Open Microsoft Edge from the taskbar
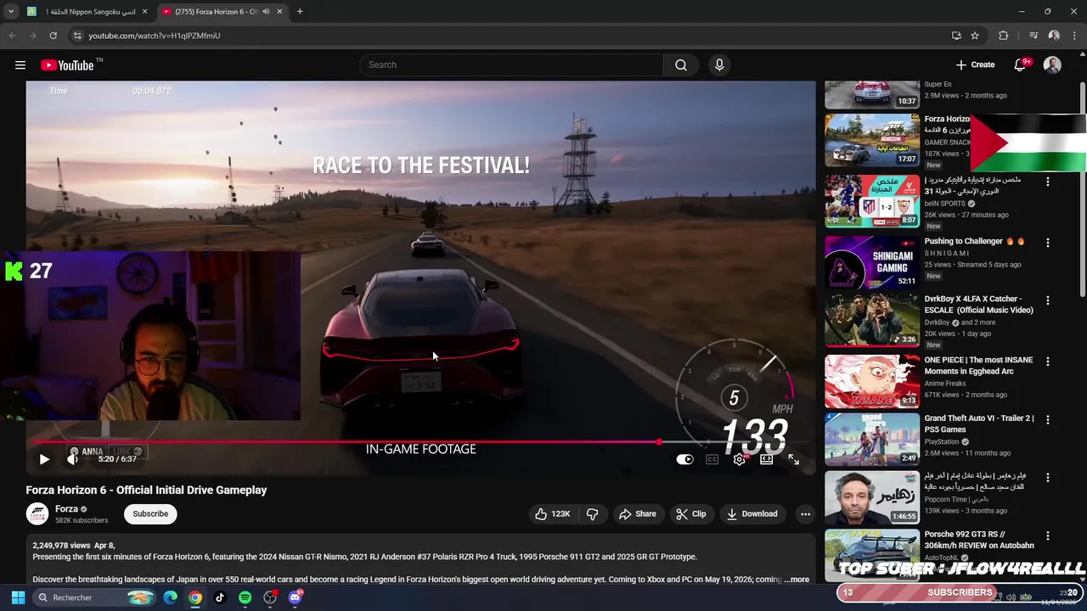Image resolution: width=1087 pixels, height=611 pixels. pos(171,597)
